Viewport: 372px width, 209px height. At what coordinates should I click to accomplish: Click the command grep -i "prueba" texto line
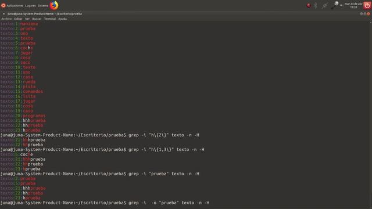click(100, 174)
